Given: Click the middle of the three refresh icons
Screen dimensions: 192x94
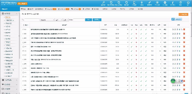Looking at the screenshot, I should pyautogui.click(x=119, y=3).
